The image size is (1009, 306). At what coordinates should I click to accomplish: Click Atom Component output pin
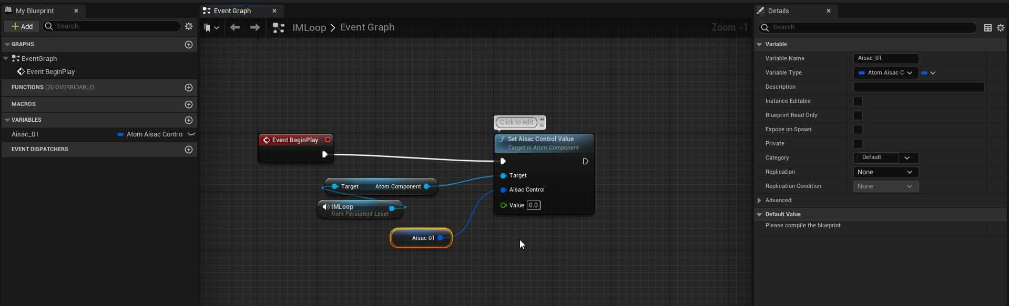[x=426, y=186]
